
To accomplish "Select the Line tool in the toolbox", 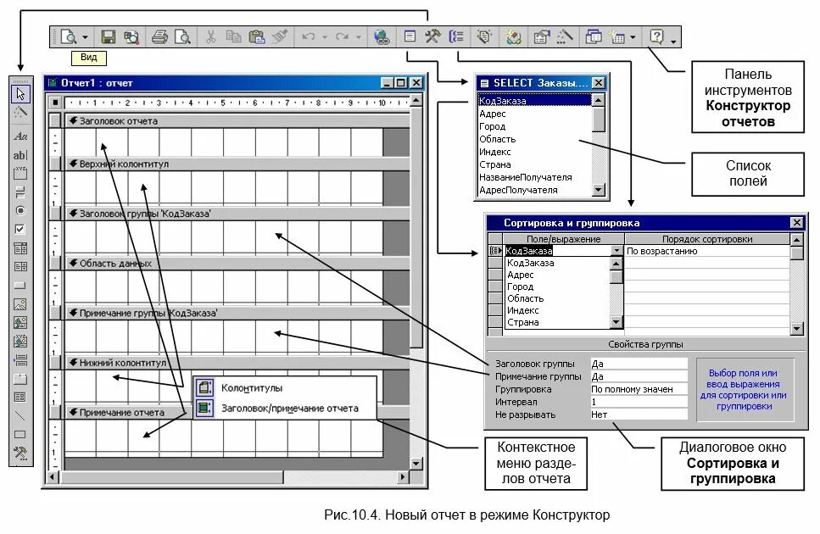I will (x=20, y=416).
